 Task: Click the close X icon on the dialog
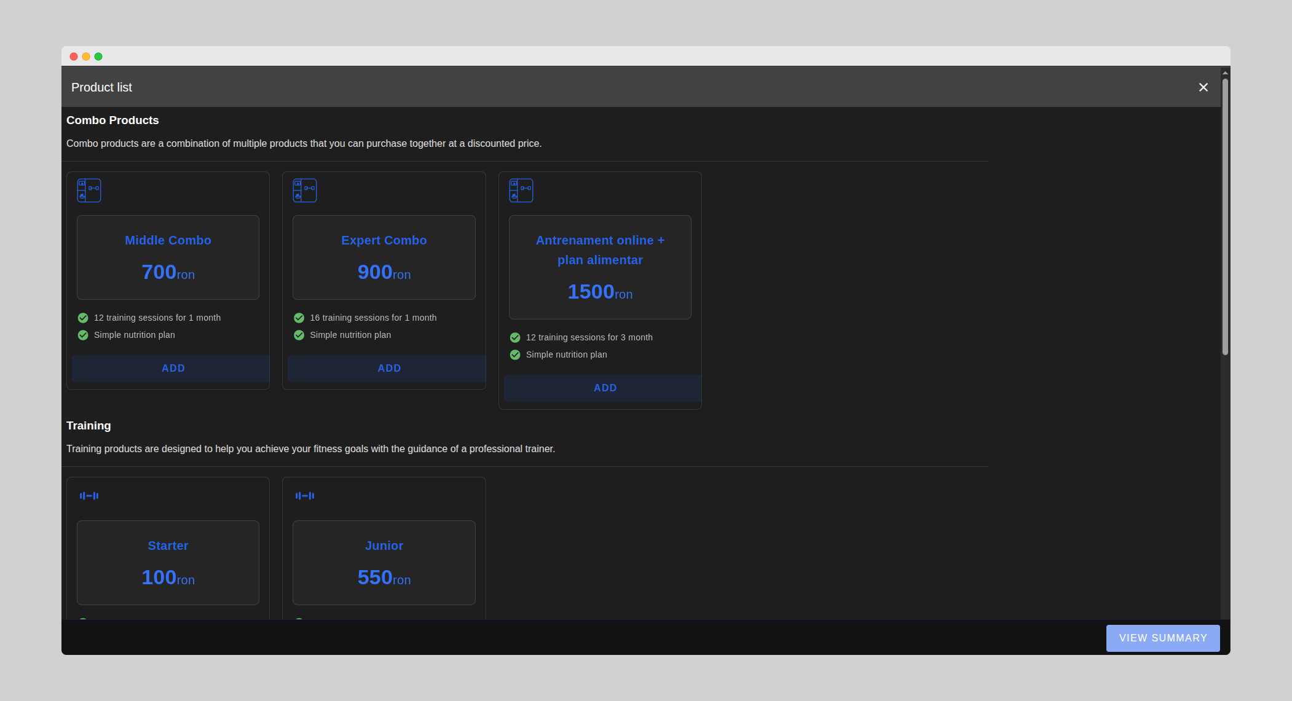pyautogui.click(x=1203, y=87)
